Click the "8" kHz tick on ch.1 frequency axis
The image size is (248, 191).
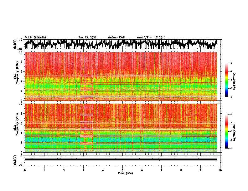(22, 62)
